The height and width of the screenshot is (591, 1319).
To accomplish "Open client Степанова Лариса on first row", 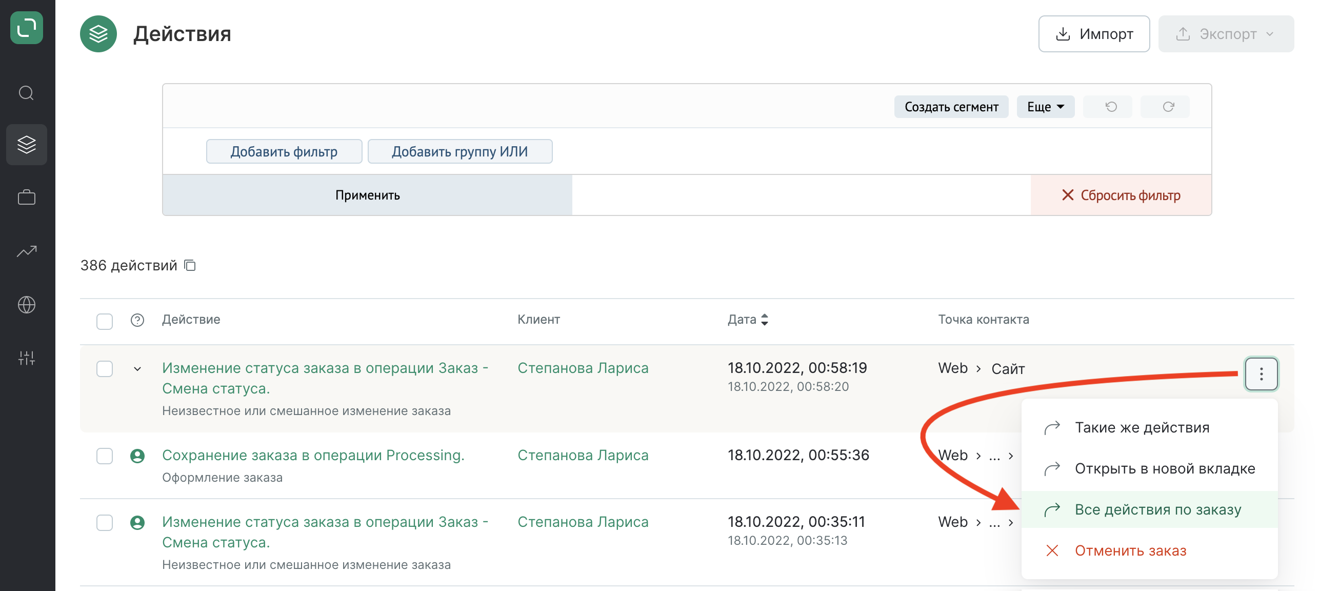I will pos(583,368).
